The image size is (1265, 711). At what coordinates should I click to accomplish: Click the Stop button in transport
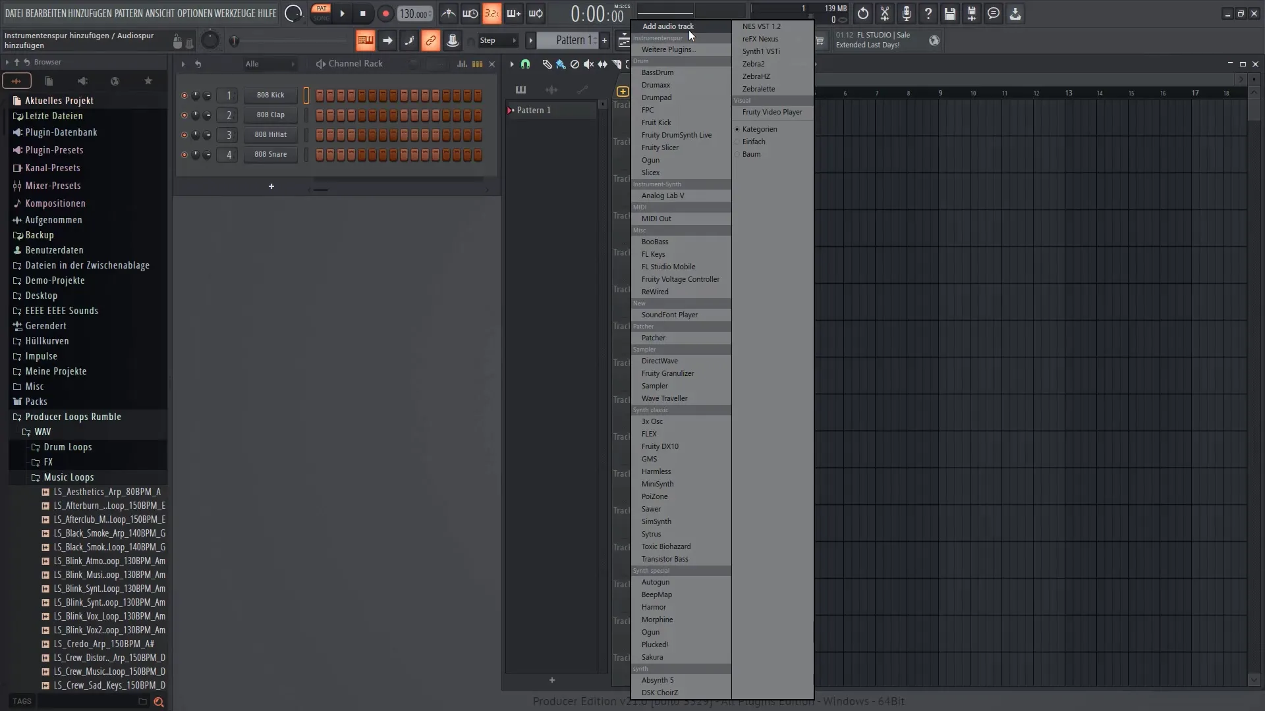click(x=362, y=13)
